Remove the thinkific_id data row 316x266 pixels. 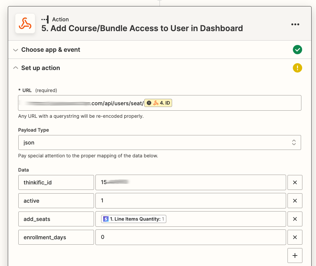point(295,182)
